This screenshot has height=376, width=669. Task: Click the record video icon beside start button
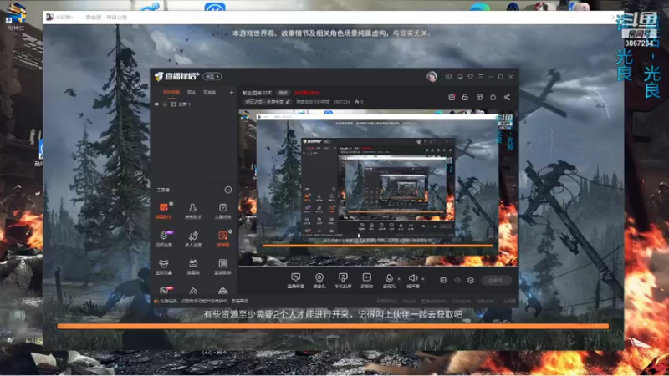[x=444, y=280]
